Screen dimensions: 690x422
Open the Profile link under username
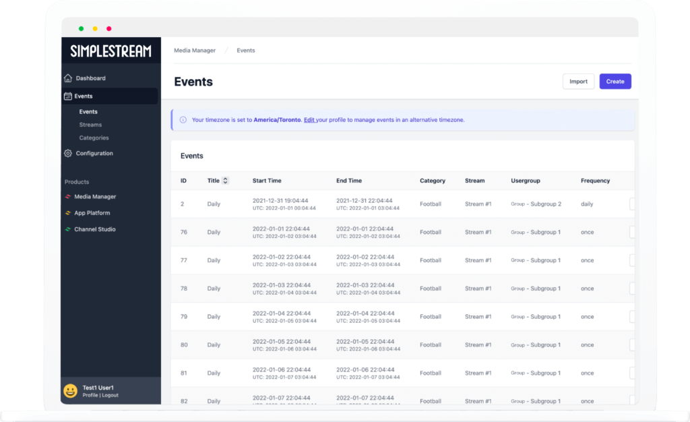90,395
